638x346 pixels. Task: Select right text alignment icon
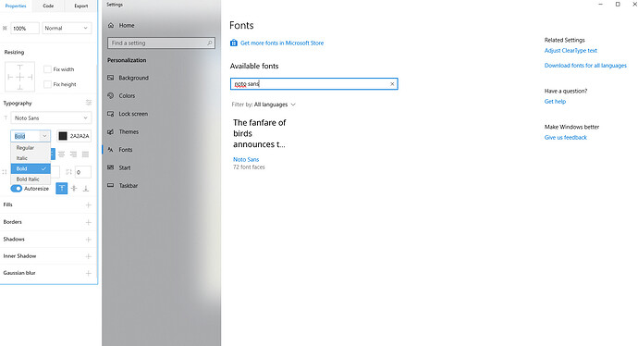[73, 154]
